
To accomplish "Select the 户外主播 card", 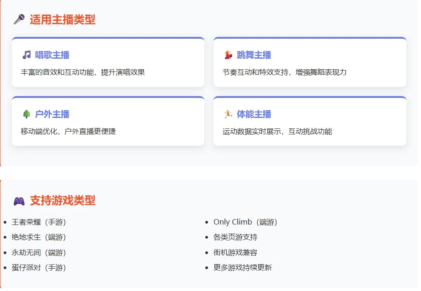I will point(108,121).
